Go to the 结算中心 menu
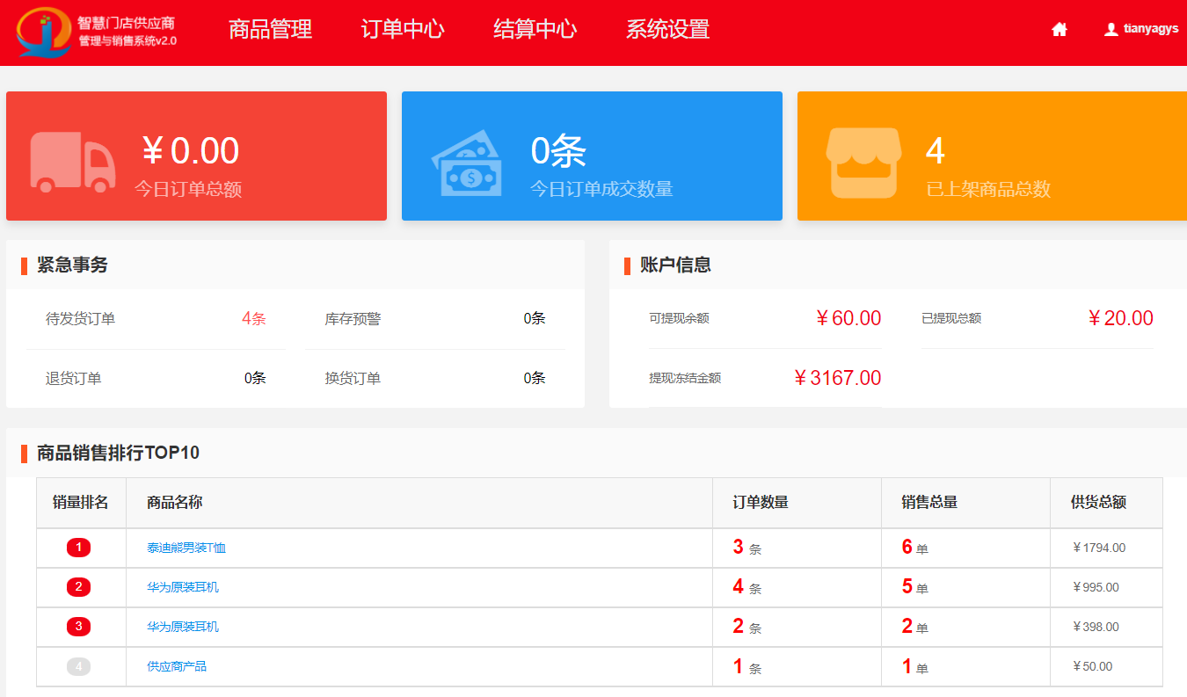This screenshot has height=697, width=1187. 535,29
